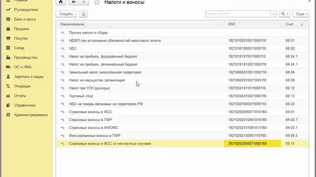Open the Еще menu
316x177 pixels.
[301, 14]
